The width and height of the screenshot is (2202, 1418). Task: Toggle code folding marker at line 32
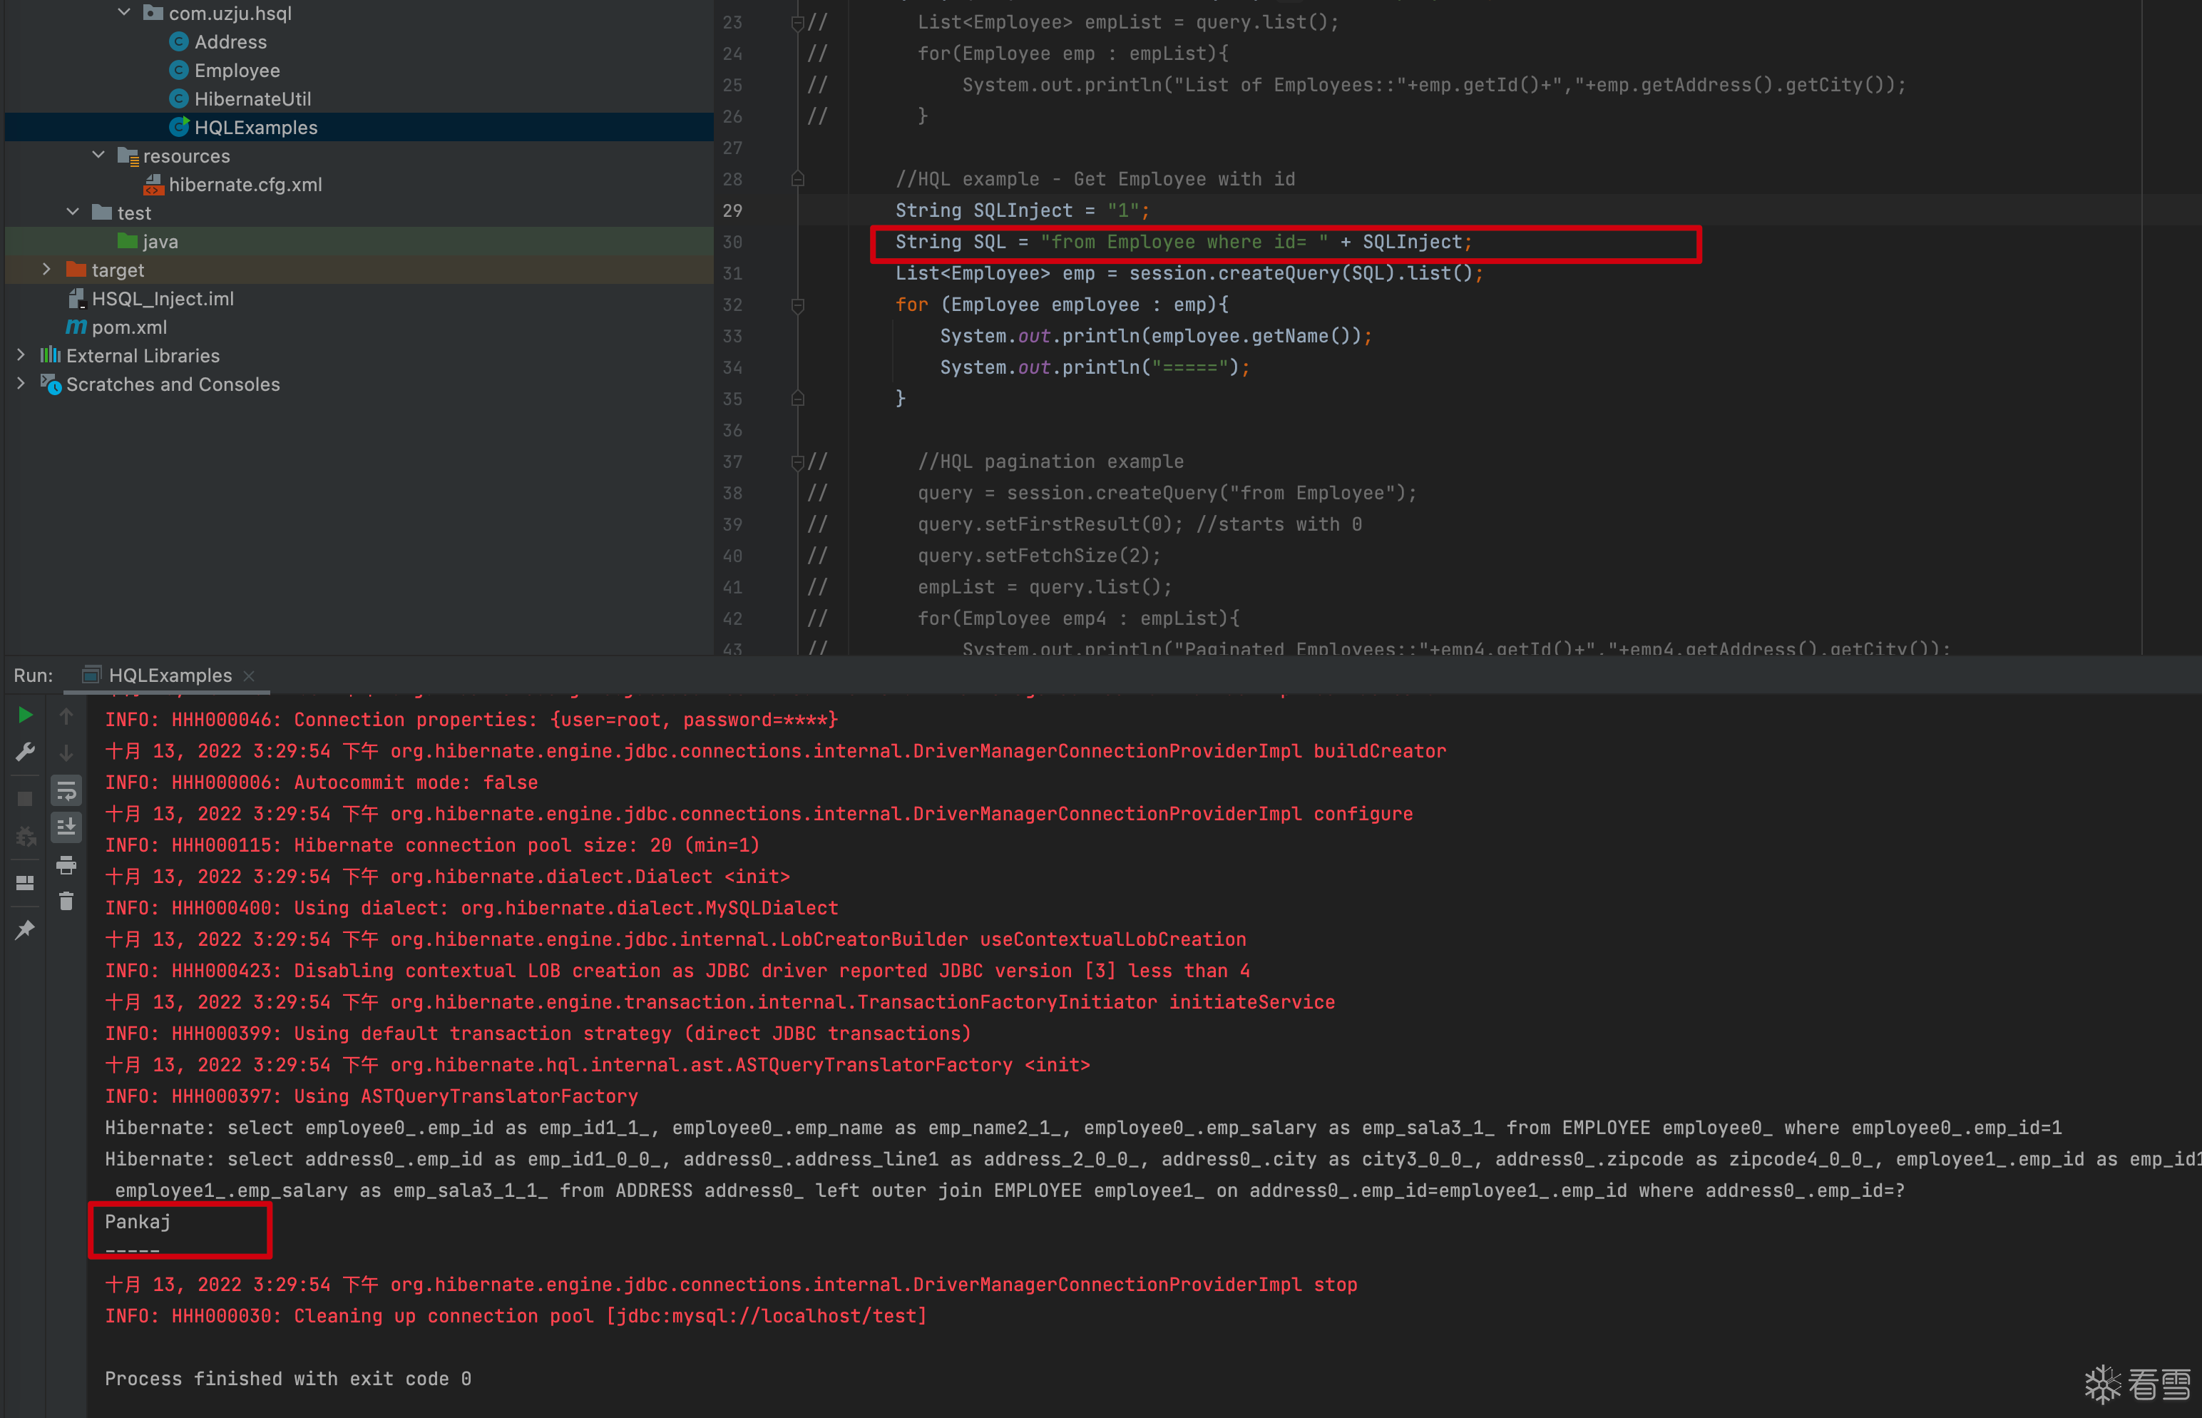798,305
